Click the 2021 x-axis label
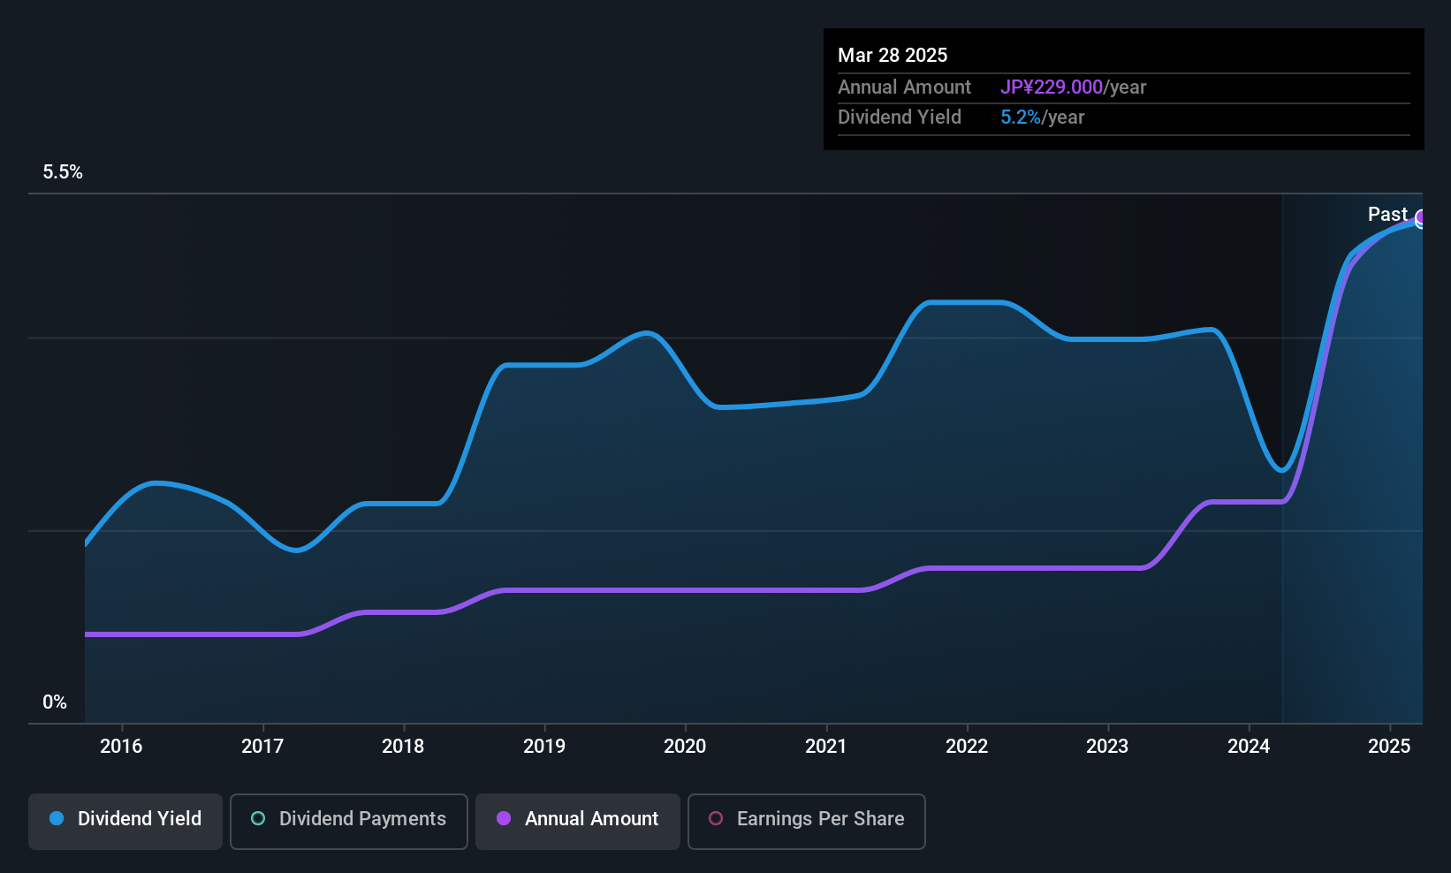This screenshot has height=873, width=1451. tap(826, 746)
